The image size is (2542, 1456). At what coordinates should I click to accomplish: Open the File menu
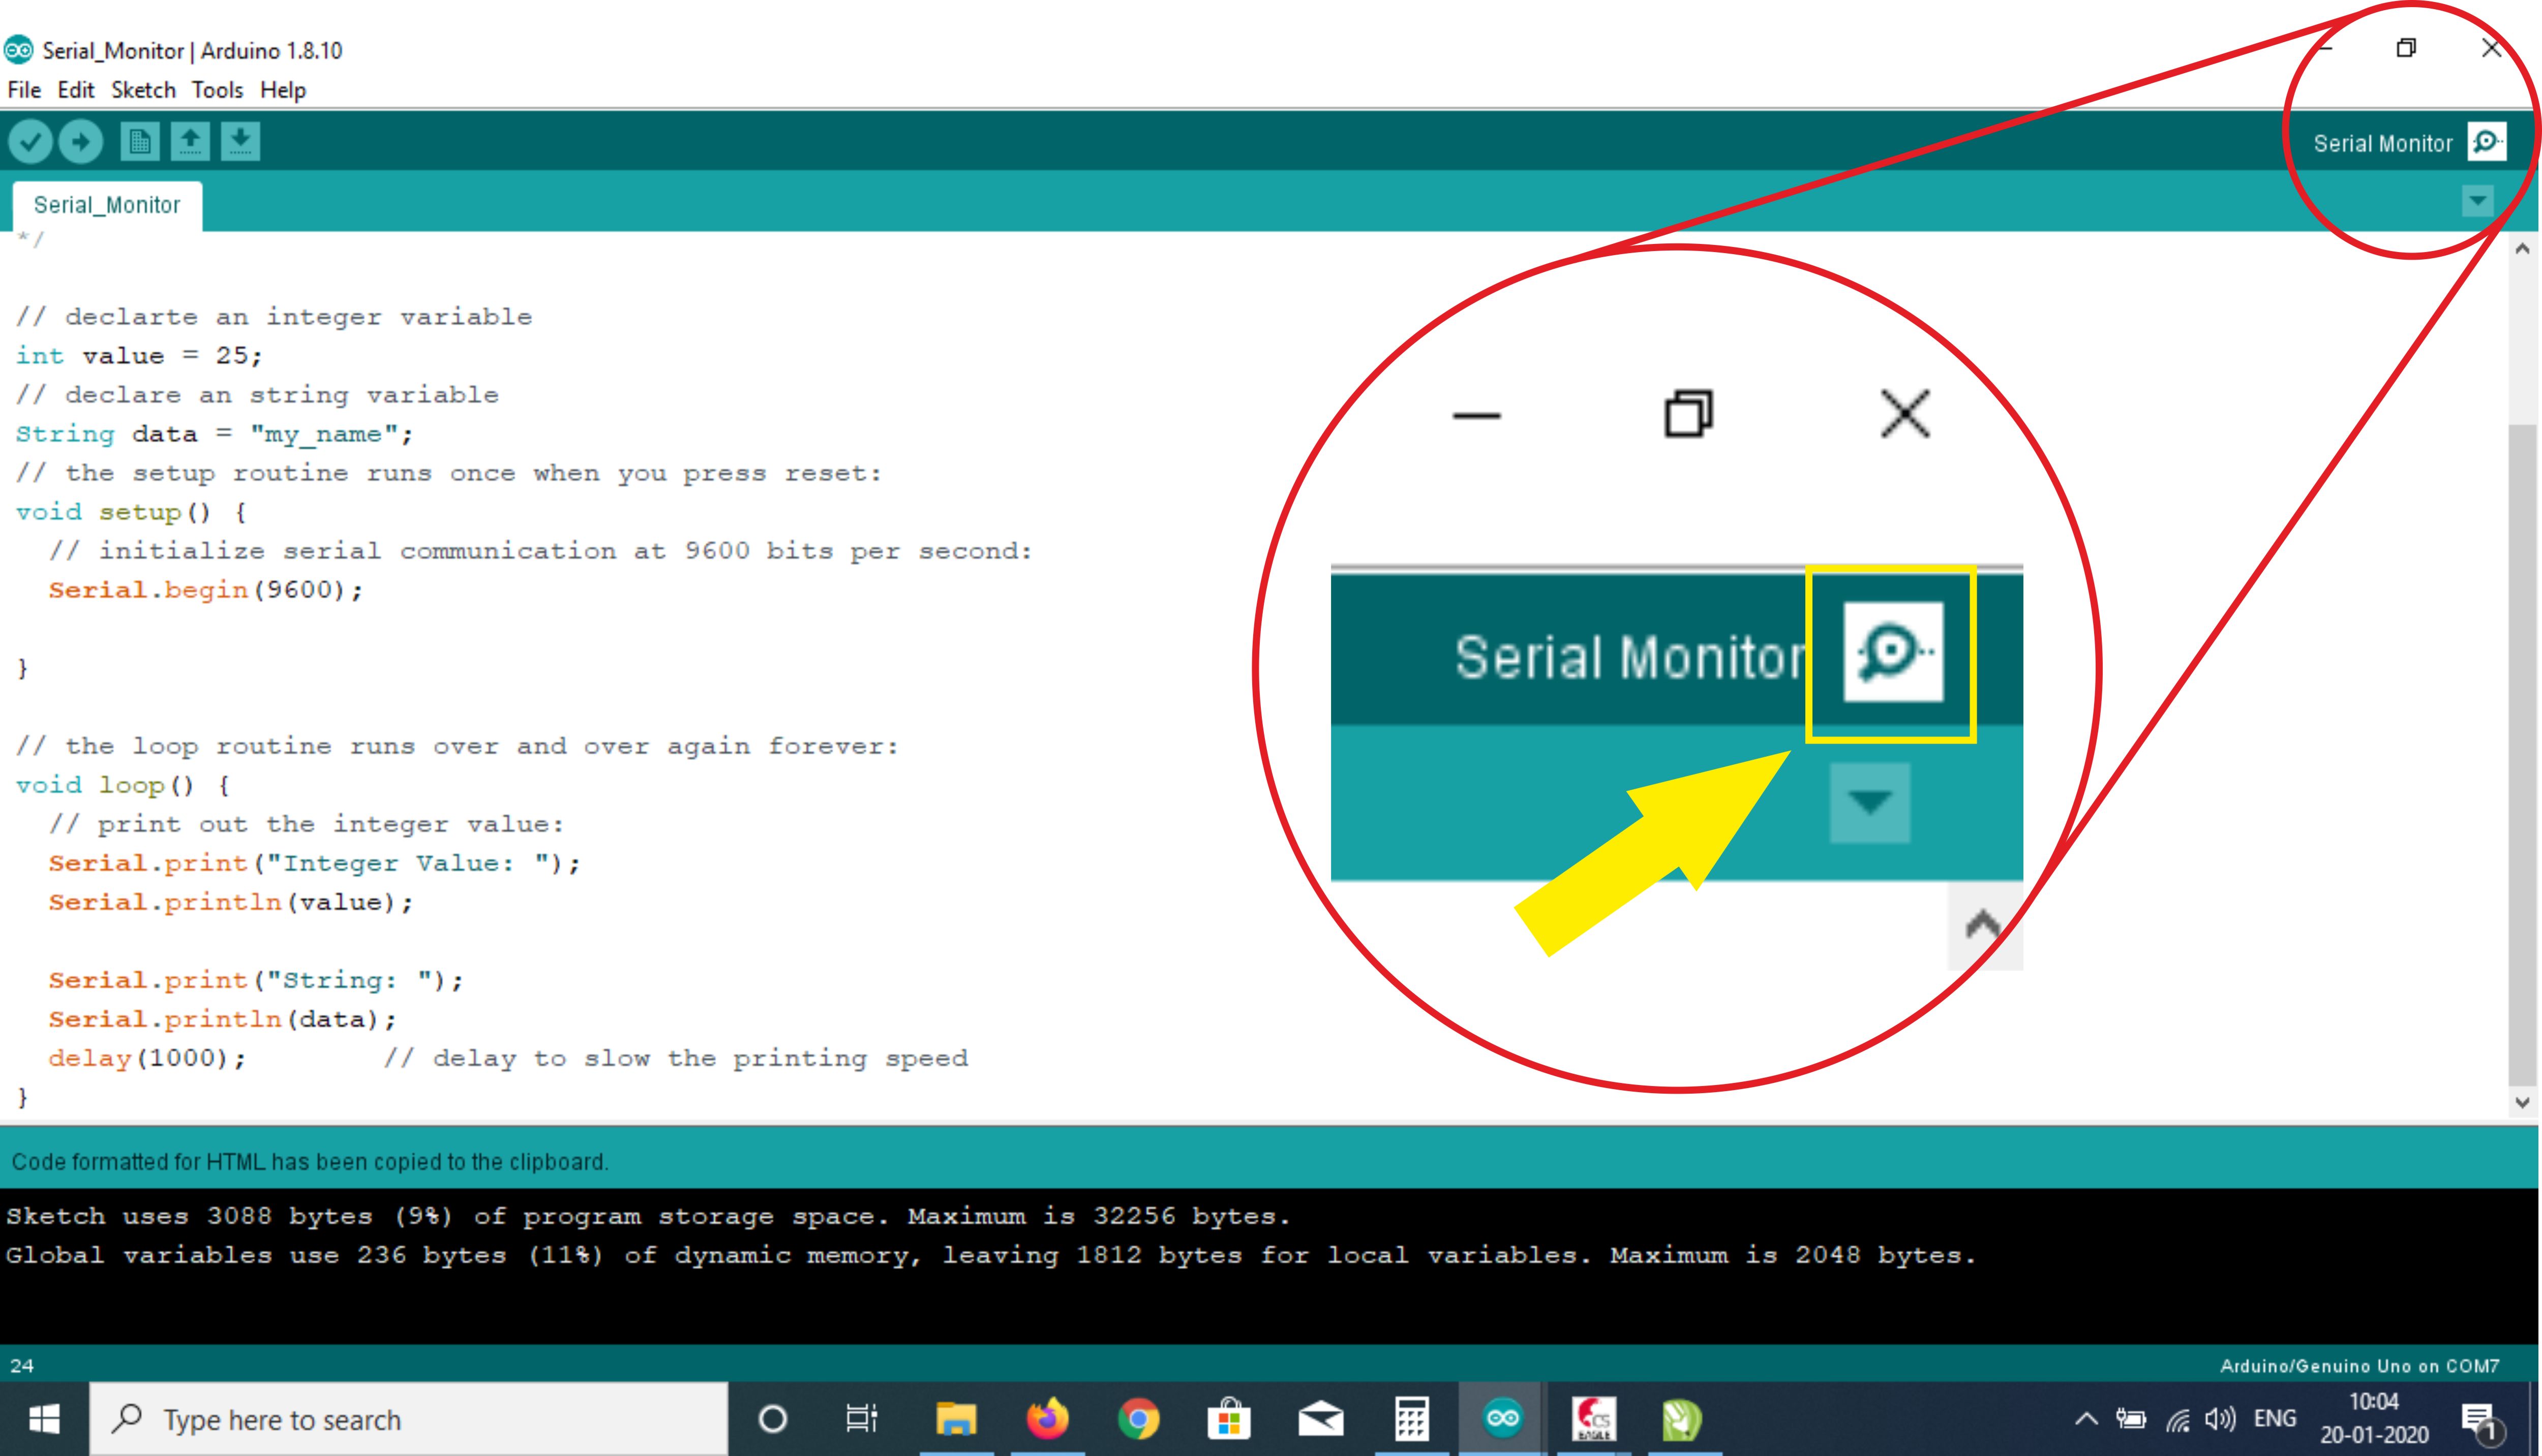point(24,90)
